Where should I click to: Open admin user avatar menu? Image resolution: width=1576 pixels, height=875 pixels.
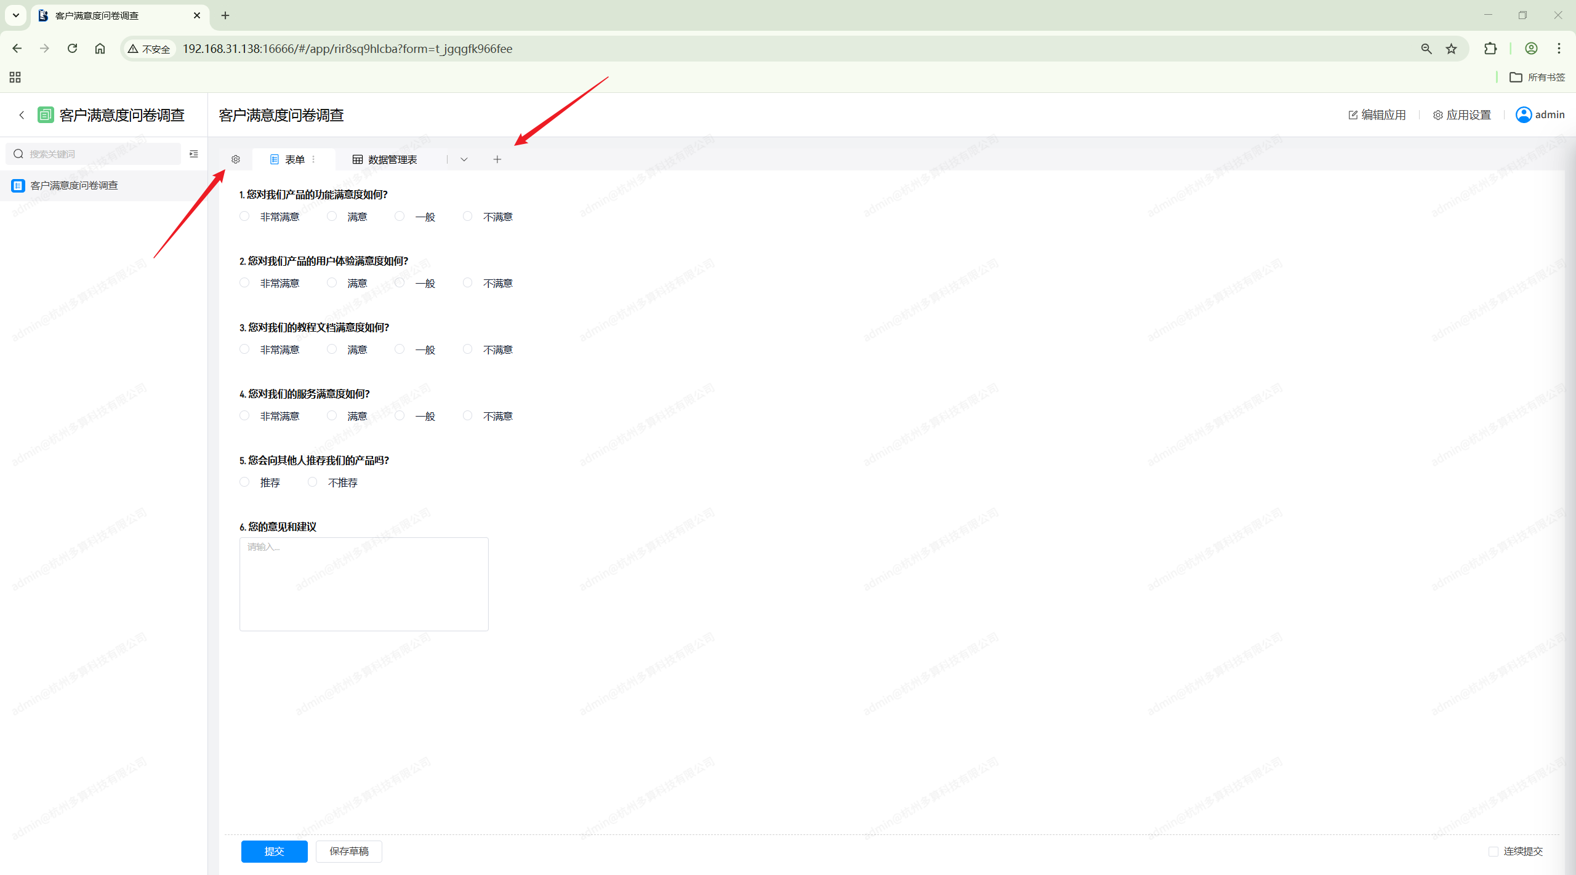coord(1524,115)
